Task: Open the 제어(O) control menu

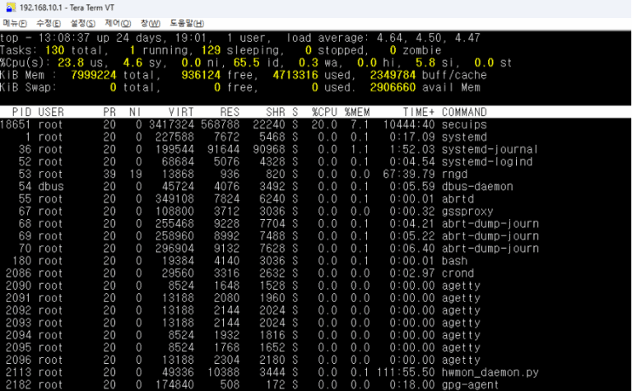Action: [118, 23]
